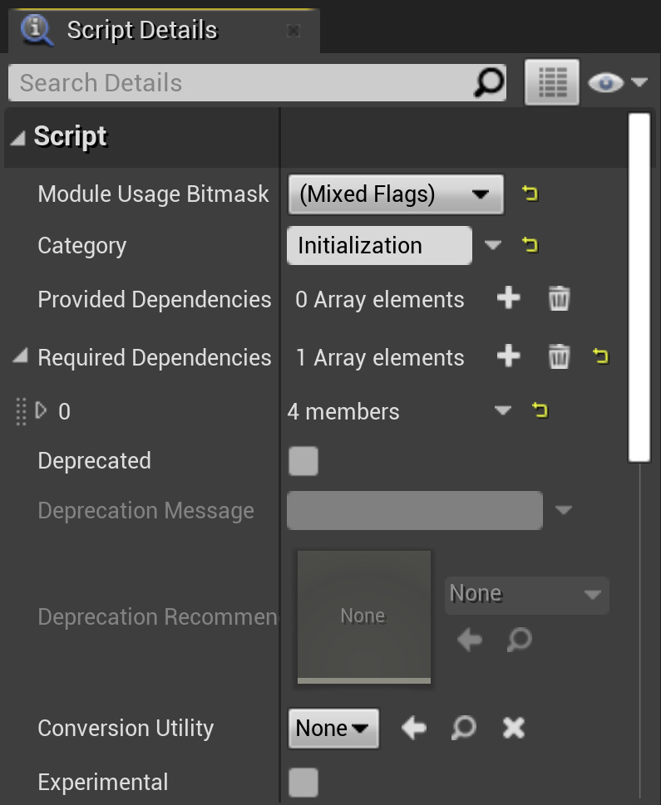Click the property matrix grid icon
Screen dimensions: 661x805
coord(551,82)
